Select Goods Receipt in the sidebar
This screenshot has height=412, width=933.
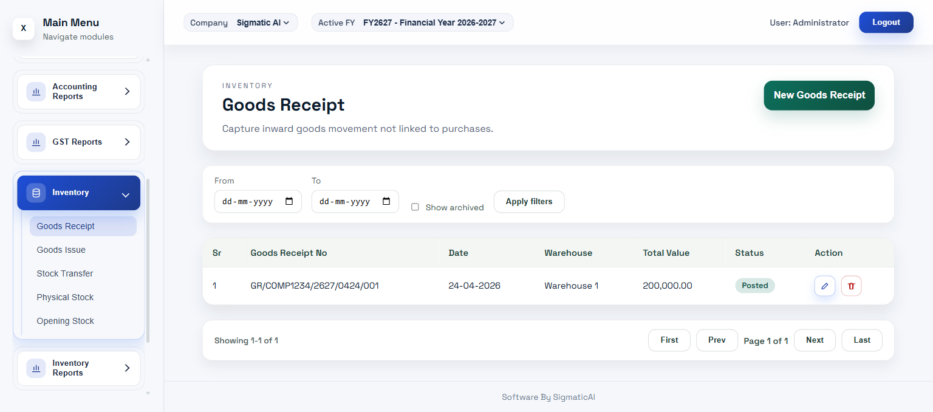(x=83, y=226)
